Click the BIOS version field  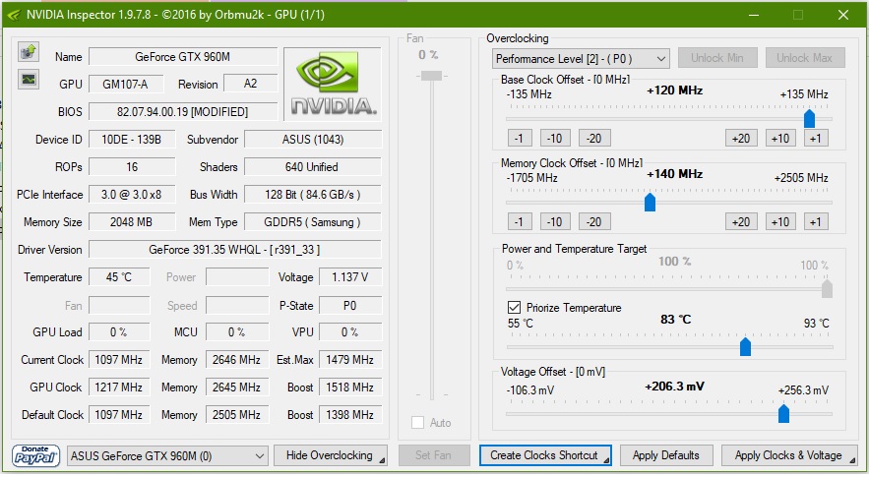pyautogui.click(x=183, y=111)
